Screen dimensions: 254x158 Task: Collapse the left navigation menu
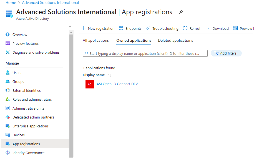point(70,27)
